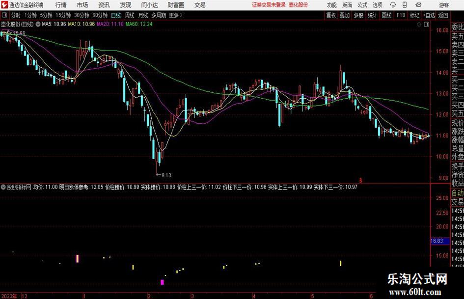Switch to 月线 monthly period

point(143,15)
